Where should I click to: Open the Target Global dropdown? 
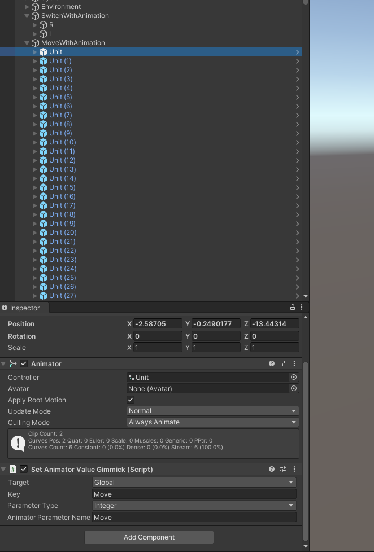[194, 483]
